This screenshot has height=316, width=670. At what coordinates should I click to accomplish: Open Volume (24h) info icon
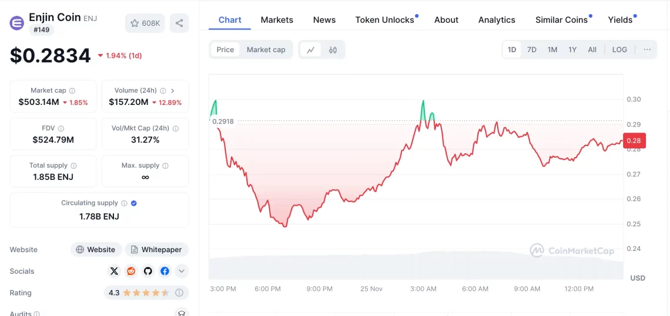point(163,91)
